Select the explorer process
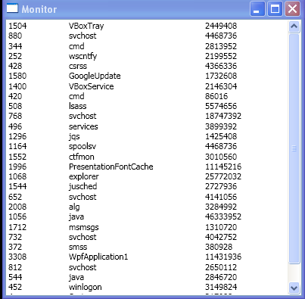The image size is (305, 299). pos(83,176)
